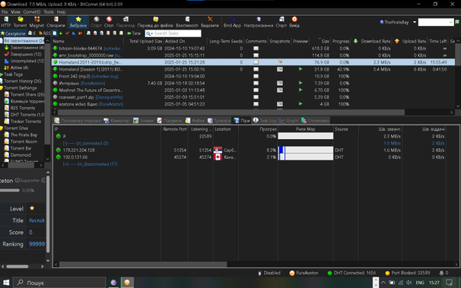
Task: Switch to the Трекери tab
Action: point(219,121)
